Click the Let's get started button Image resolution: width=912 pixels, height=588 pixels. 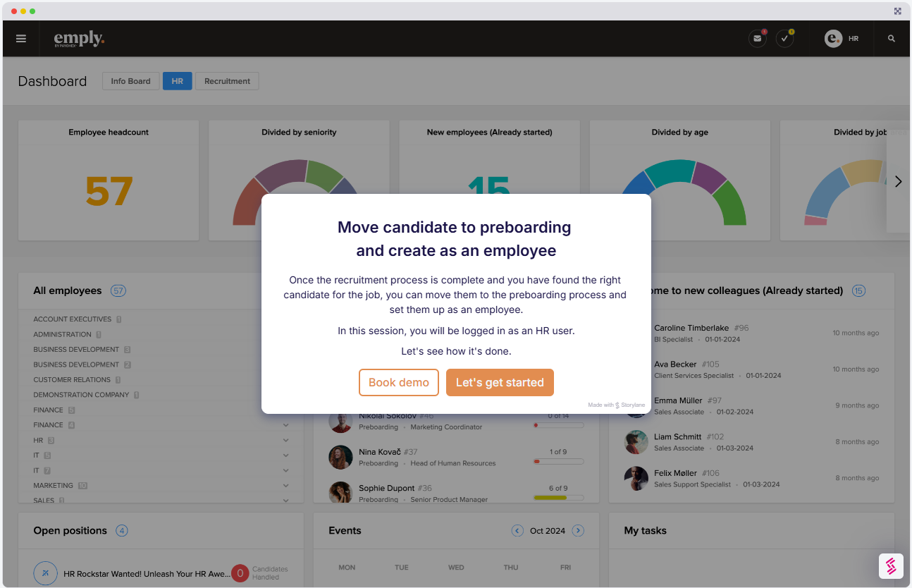pos(500,382)
